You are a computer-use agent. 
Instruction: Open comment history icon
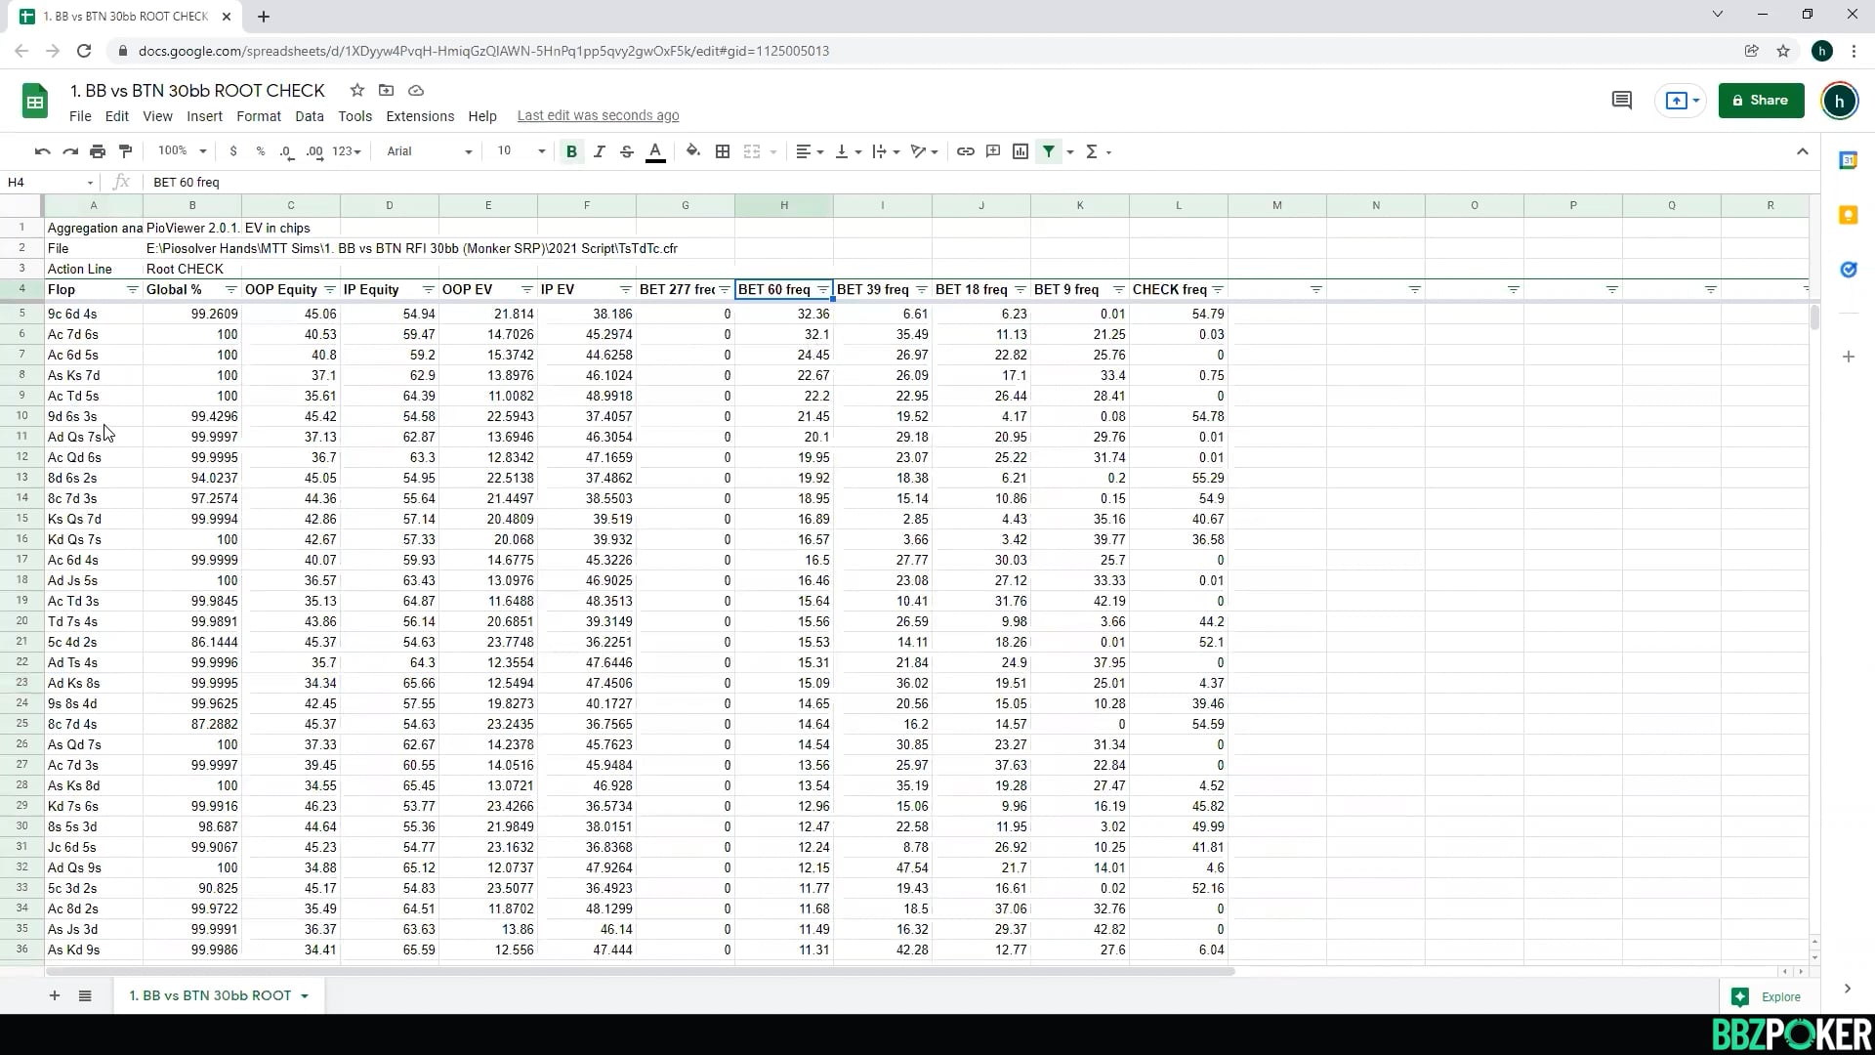coord(1621,101)
